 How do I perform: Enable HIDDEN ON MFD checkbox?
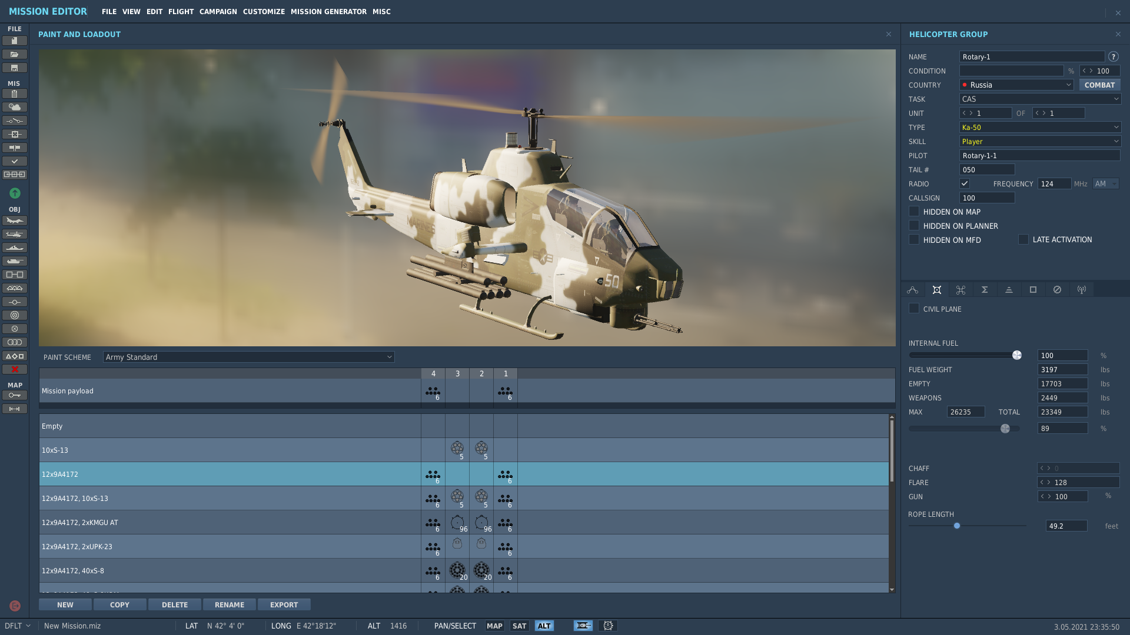click(x=914, y=239)
